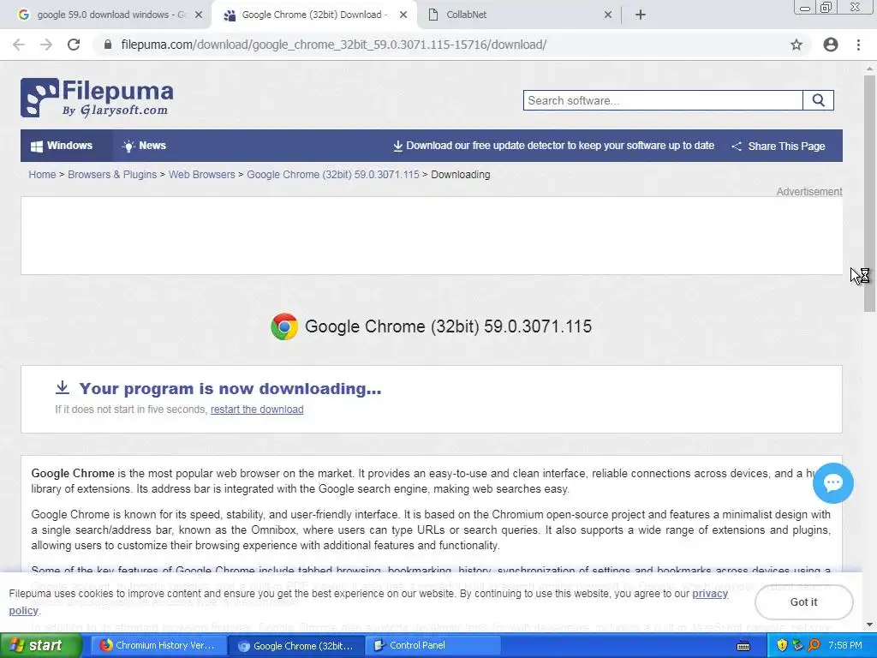Open Control Panel from the taskbar
Viewport: 877px width, 658px height.
[433, 645]
